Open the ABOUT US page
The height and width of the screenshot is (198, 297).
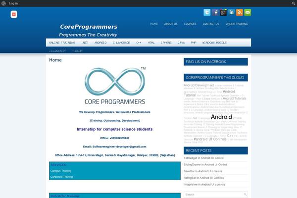171,24
